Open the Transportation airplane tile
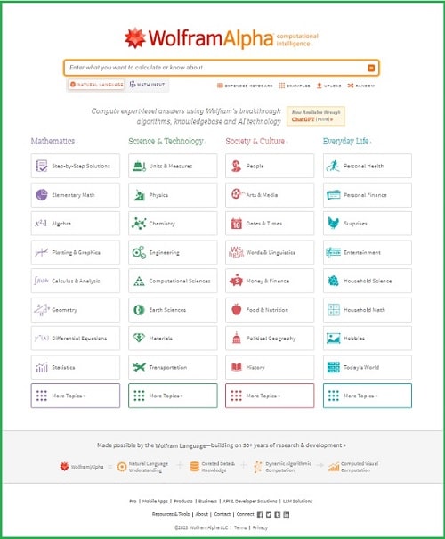This screenshot has height=539, width=445. click(x=173, y=367)
